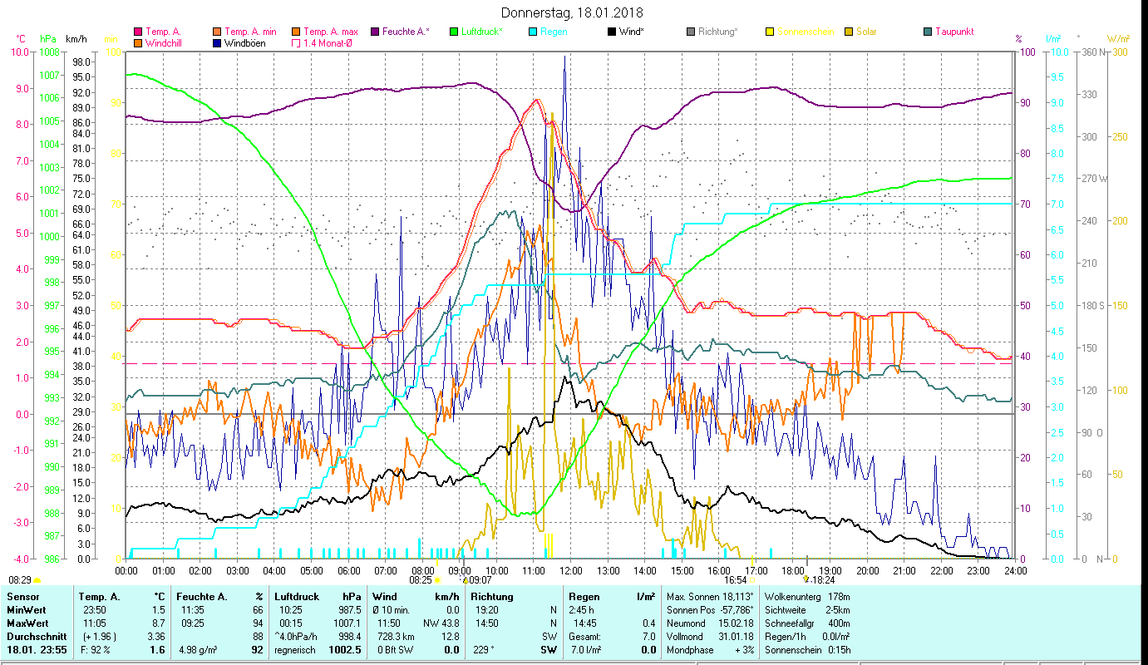This screenshot has width=1148, height=665.
Task: Click the yellow Sonnenschein legend swatch
Action: tap(770, 32)
